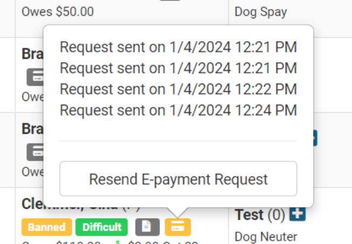352x244 pixels.
Task: Click the green dollar sign icon
Action: pos(118,242)
